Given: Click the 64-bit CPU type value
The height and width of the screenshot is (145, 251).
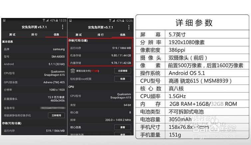Looking at the screenshot, I should 127,105.
